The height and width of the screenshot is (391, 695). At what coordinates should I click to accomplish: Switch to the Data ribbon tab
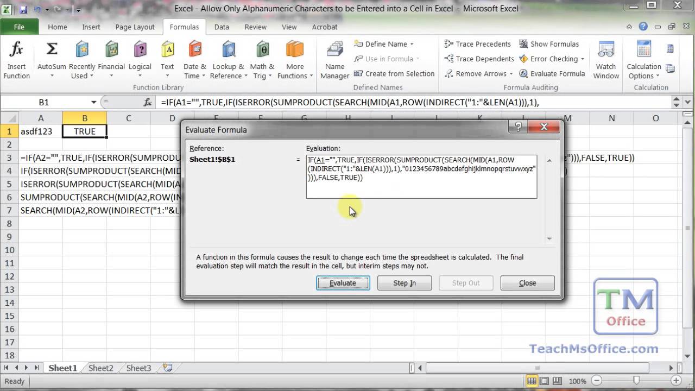pyautogui.click(x=222, y=27)
